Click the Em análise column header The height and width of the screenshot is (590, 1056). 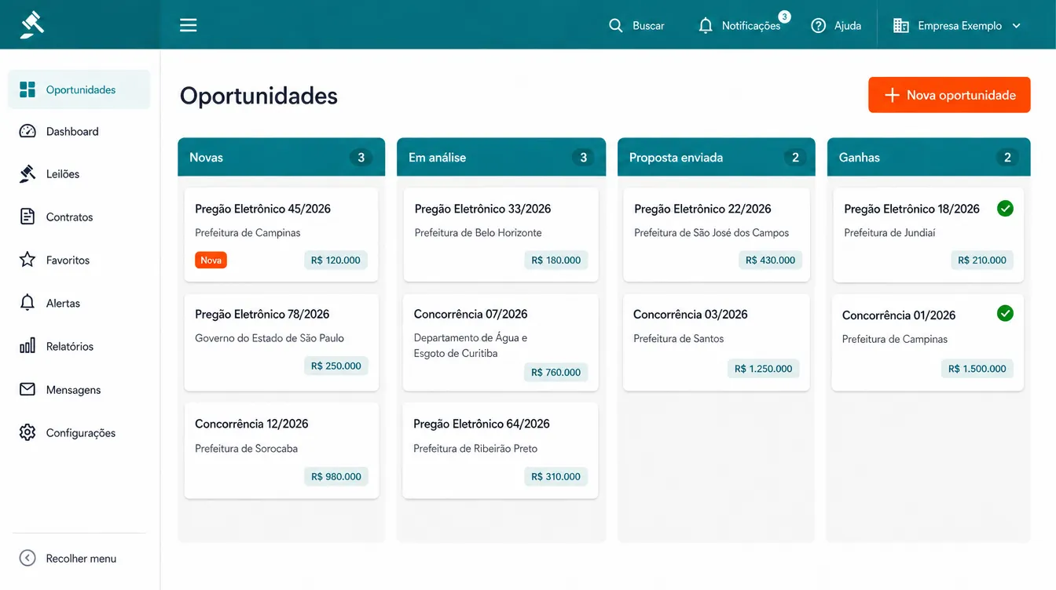tap(501, 157)
